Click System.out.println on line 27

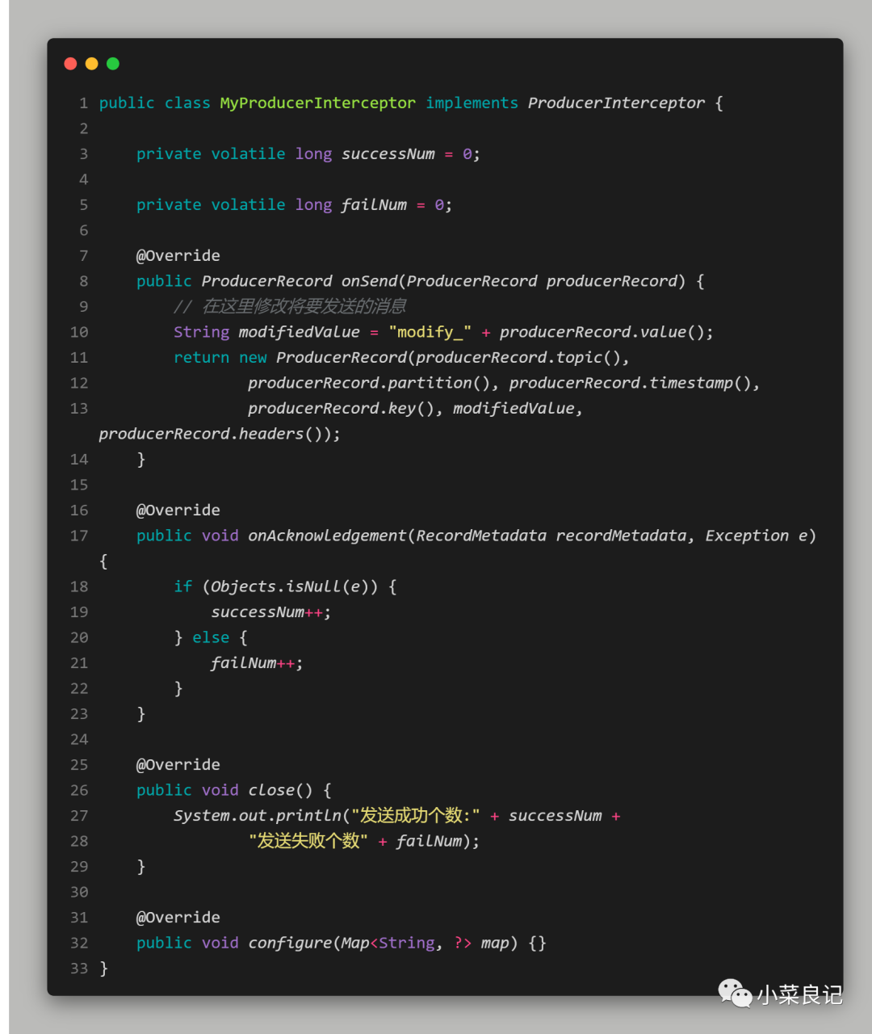click(x=258, y=816)
